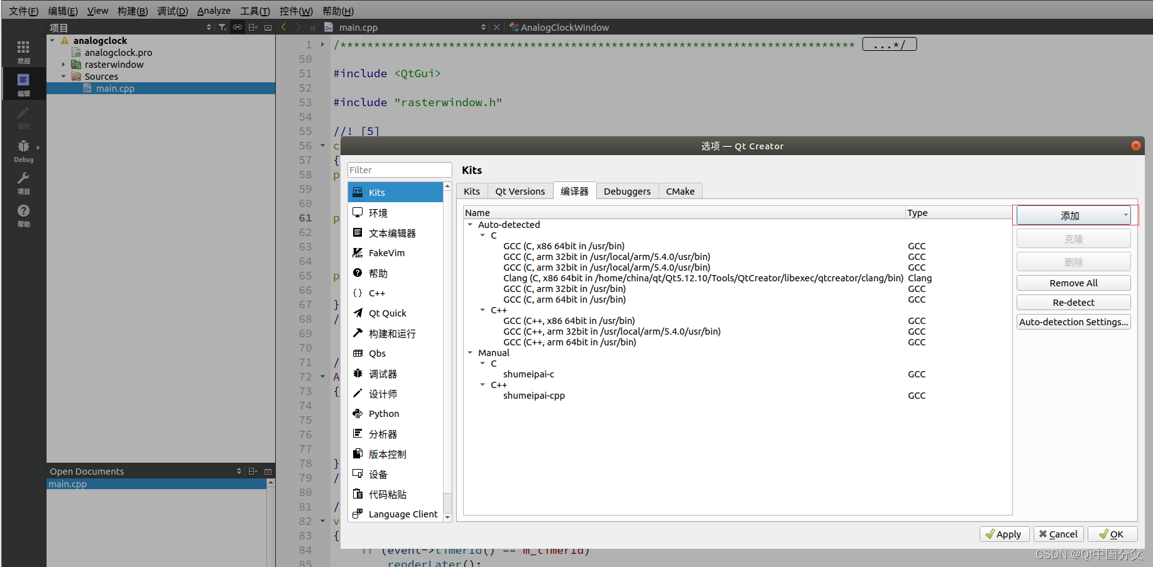Viewport: 1153px width, 567px height.
Task: Open the 欢迎 (welcome) mode icon
Action: pos(23,50)
